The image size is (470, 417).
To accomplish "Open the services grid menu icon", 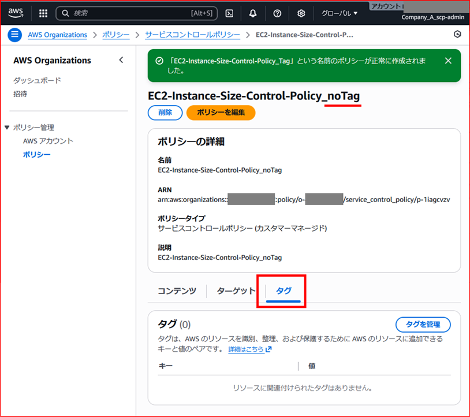I will click(42, 13).
